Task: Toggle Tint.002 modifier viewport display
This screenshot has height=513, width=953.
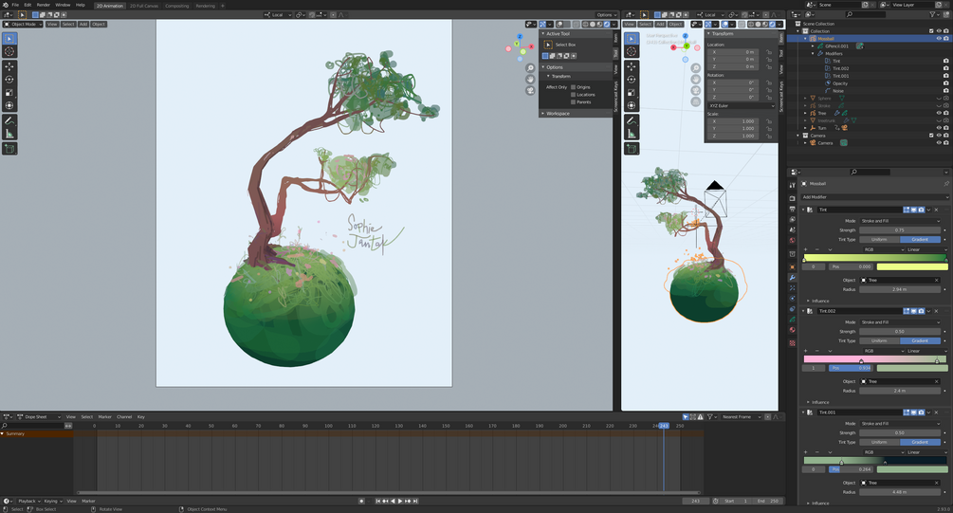Action: tap(914, 311)
